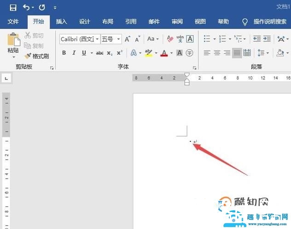Open the 布局 ribbon tab

(x=108, y=22)
